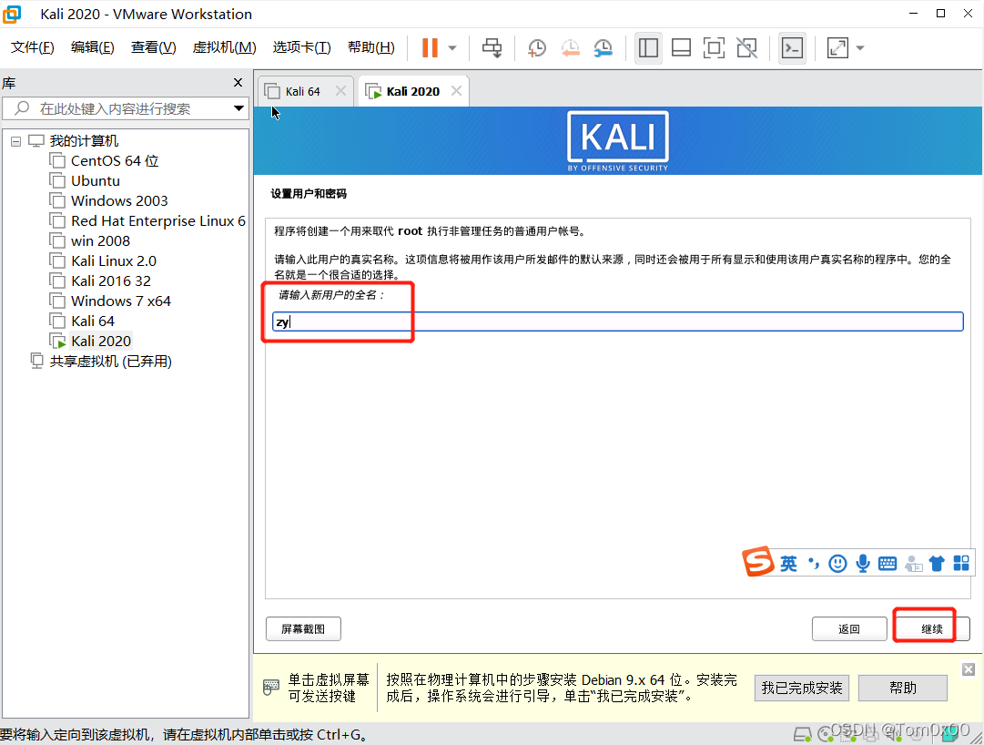Switch to the Kali 64 tab
This screenshot has width=984, height=745.
coord(302,92)
